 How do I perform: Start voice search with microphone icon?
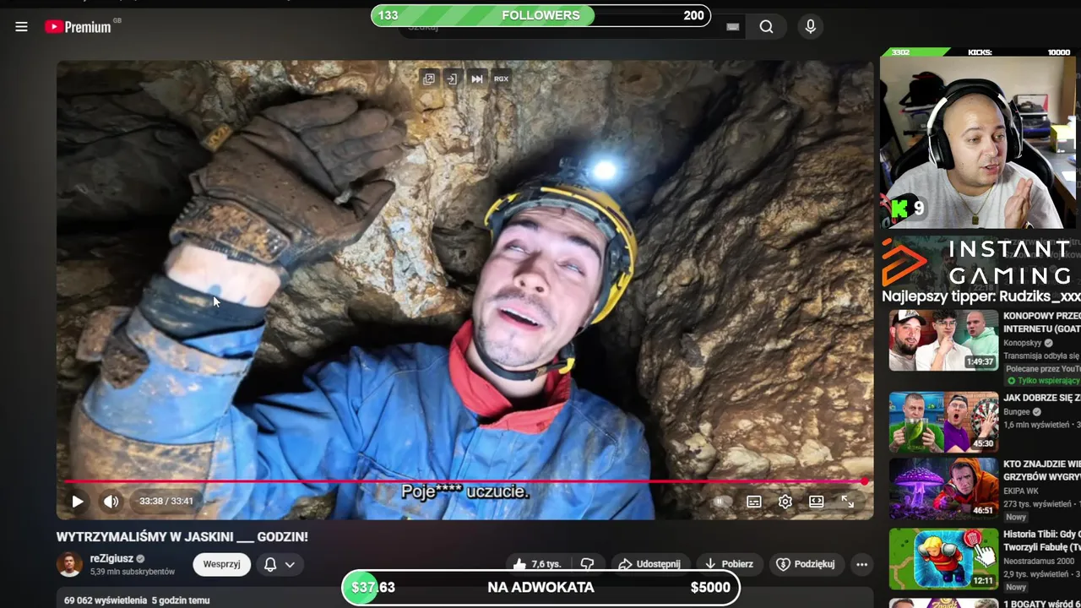click(810, 27)
